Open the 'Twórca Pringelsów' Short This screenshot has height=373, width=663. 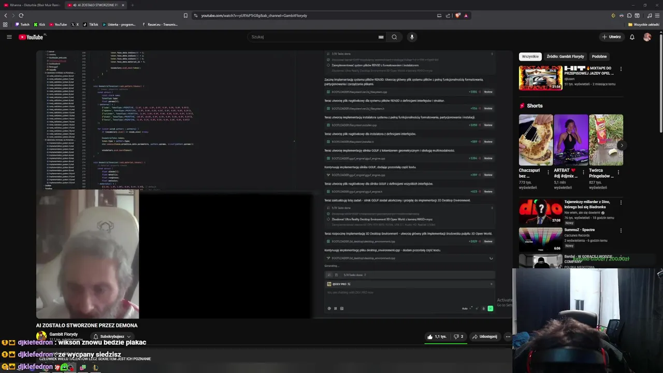tap(606, 140)
